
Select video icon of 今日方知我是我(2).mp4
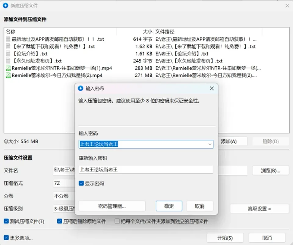click(8, 75)
